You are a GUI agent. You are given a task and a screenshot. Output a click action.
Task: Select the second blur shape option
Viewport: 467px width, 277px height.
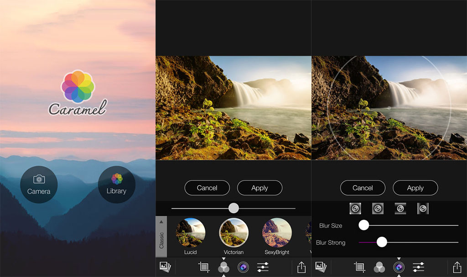(x=378, y=209)
